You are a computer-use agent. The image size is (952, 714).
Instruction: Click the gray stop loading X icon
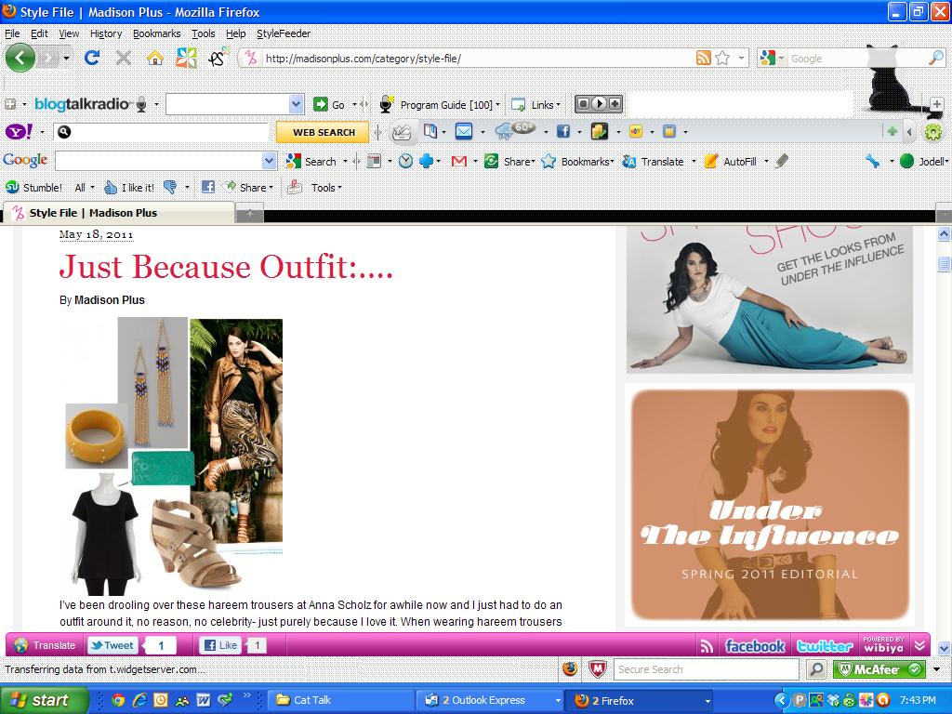click(x=124, y=58)
